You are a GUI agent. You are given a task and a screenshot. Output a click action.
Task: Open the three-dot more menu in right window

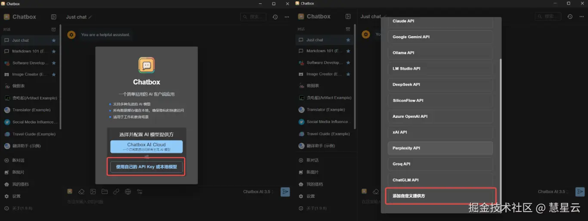coord(581,16)
